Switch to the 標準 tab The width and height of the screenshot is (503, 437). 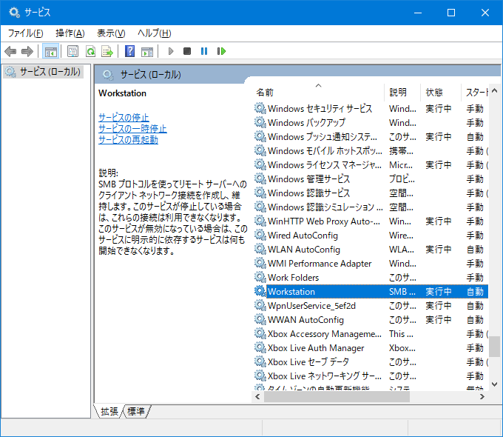(136, 411)
